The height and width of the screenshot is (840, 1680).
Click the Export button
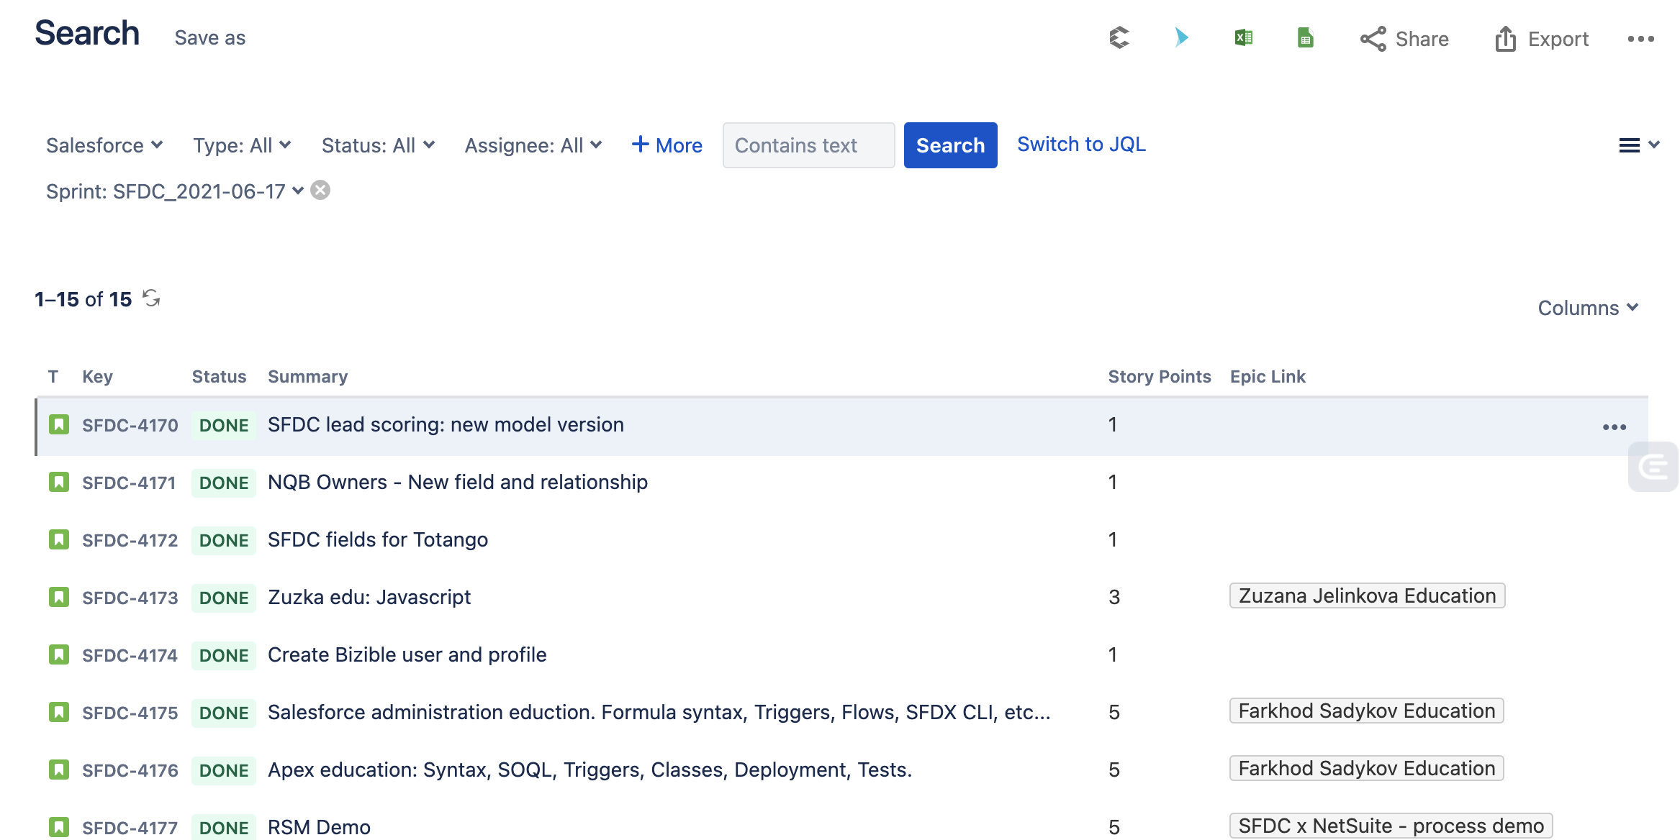tap(1541, 39)
